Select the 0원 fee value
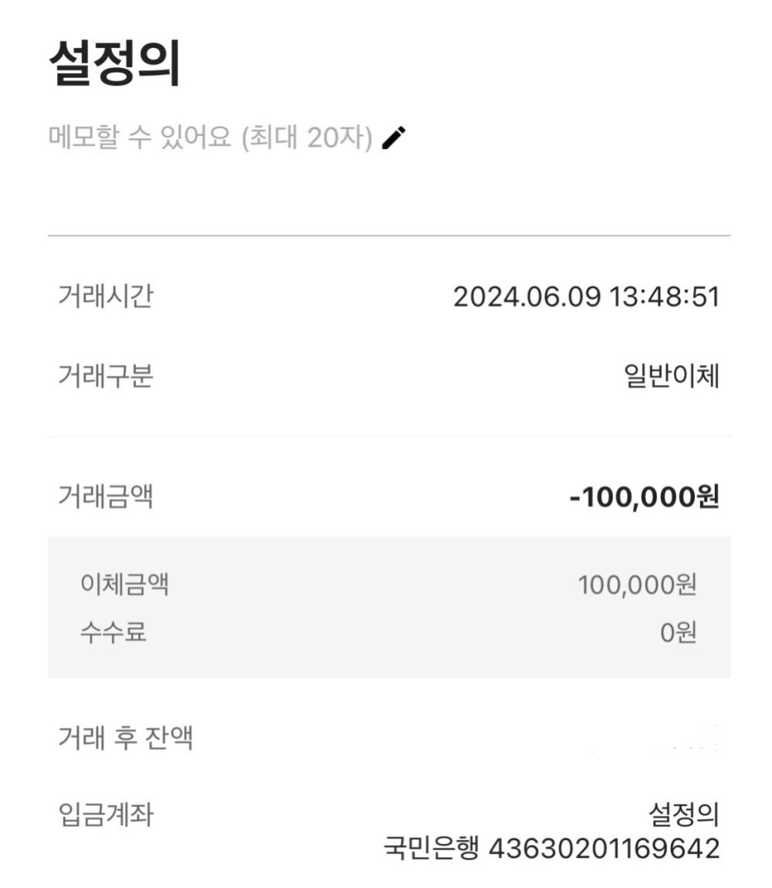Image resolution: width=772 pixels, height=888 pixels. tap(678, 633)
